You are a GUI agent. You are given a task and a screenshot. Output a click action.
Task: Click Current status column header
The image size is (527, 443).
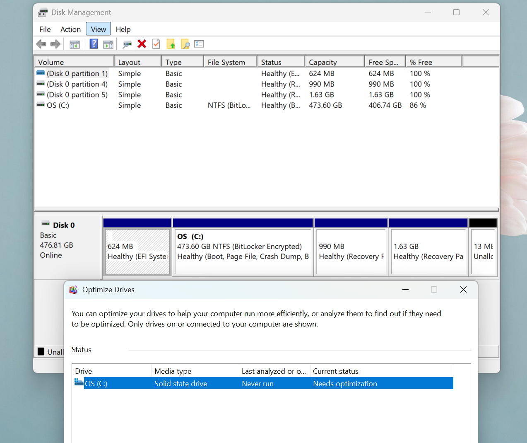pyautogui.click(x=381, y=371)
